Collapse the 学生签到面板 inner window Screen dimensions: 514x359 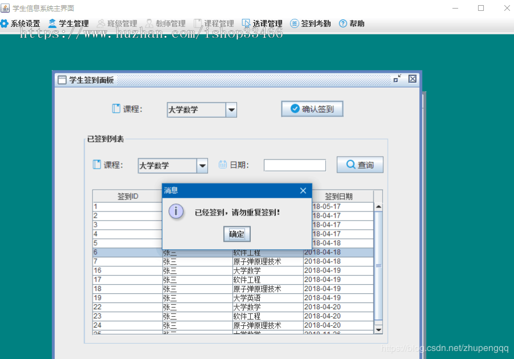coord(397,79)
